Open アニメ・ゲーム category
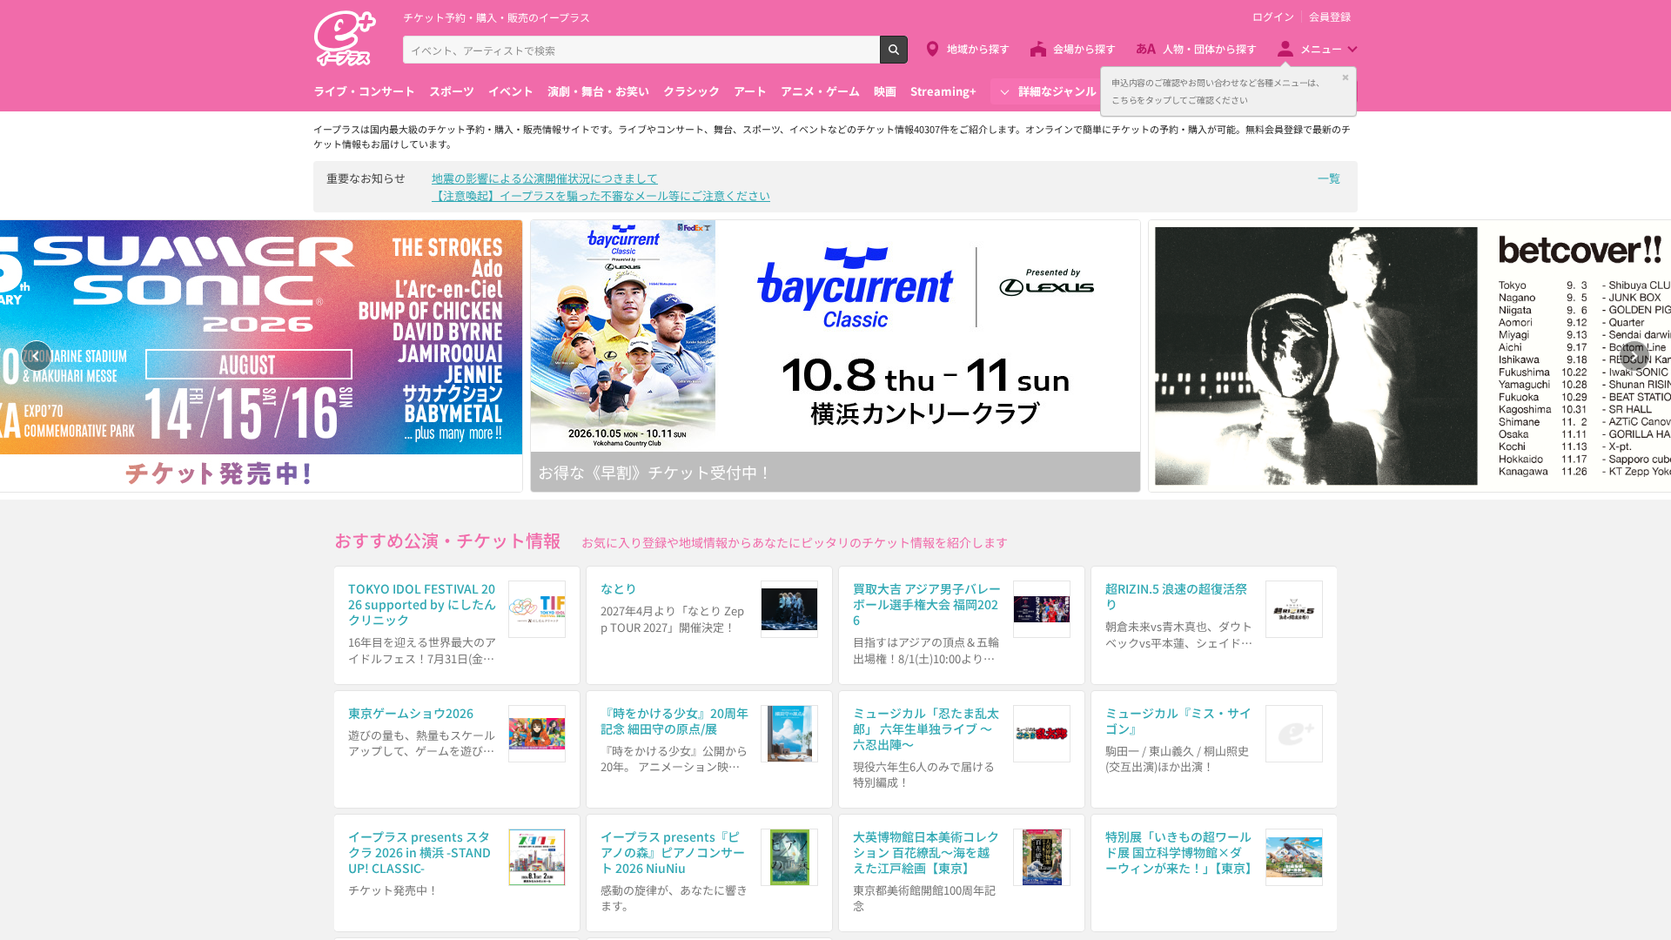 point(820,91)
